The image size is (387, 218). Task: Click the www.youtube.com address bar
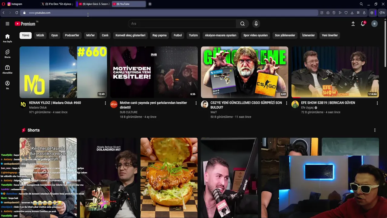tap(169, 13)
